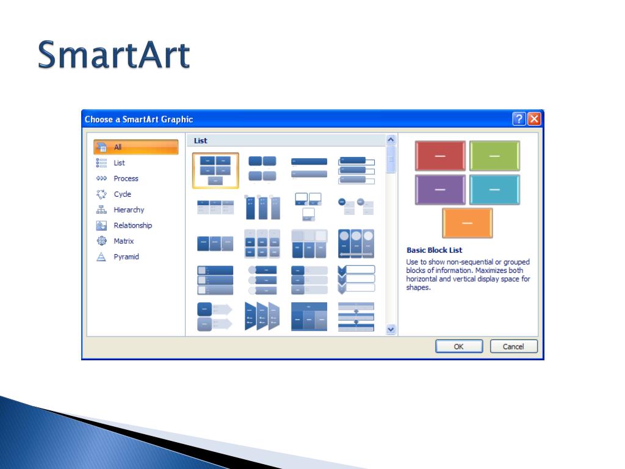Switch to the Matrix category

pos(123,241)
